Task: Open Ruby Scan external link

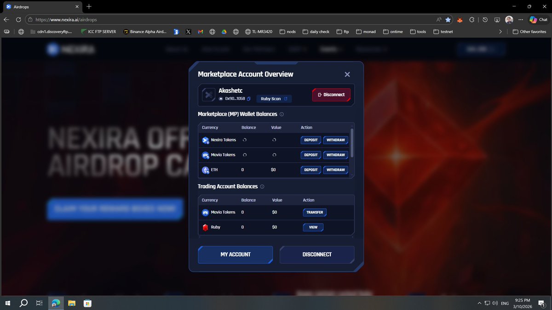Action: tap(274, 99)
